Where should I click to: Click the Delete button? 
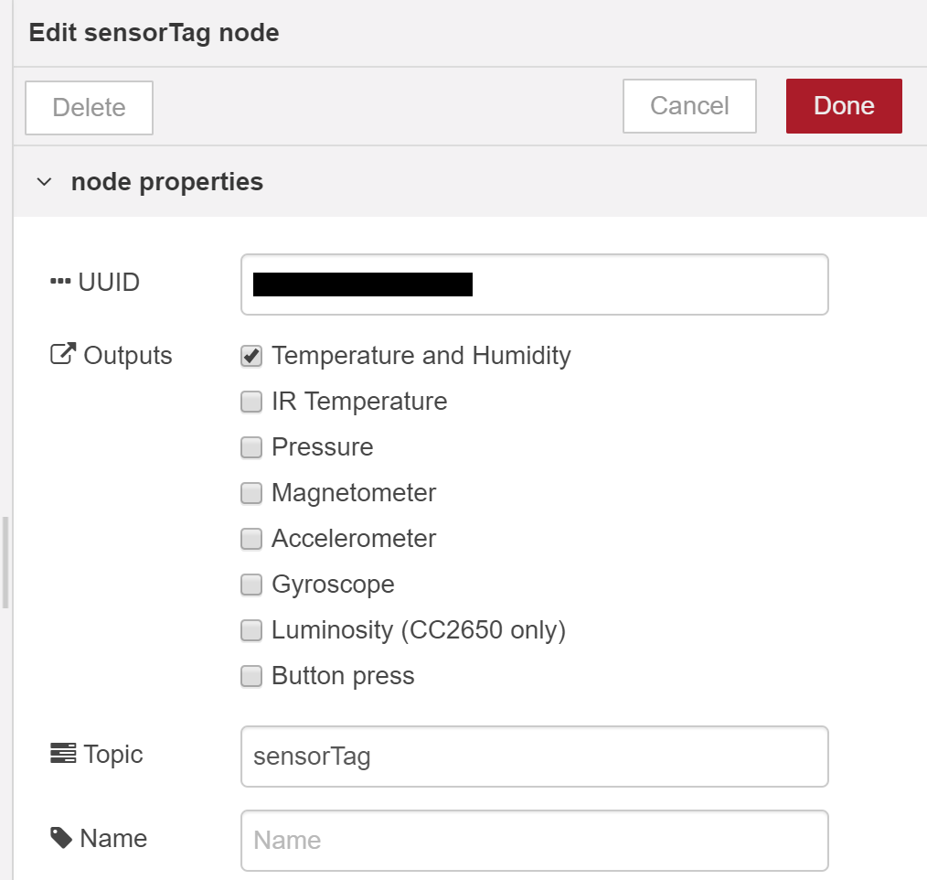tap(89, 108)
